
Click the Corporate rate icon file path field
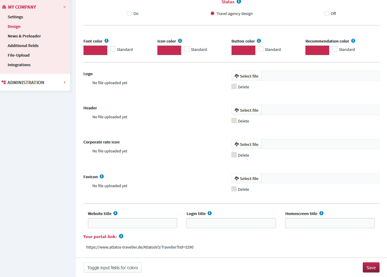point(321,144)
